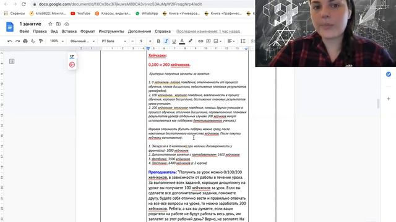396x222 pixels.
Task: Open the 'Книга «Универса...' bookmark
Action: tap(181, 14)
